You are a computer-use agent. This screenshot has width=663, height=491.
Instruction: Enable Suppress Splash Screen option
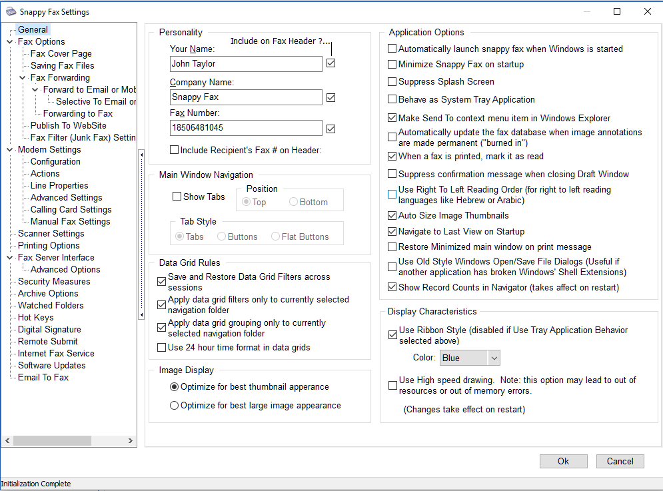point(392,82)
